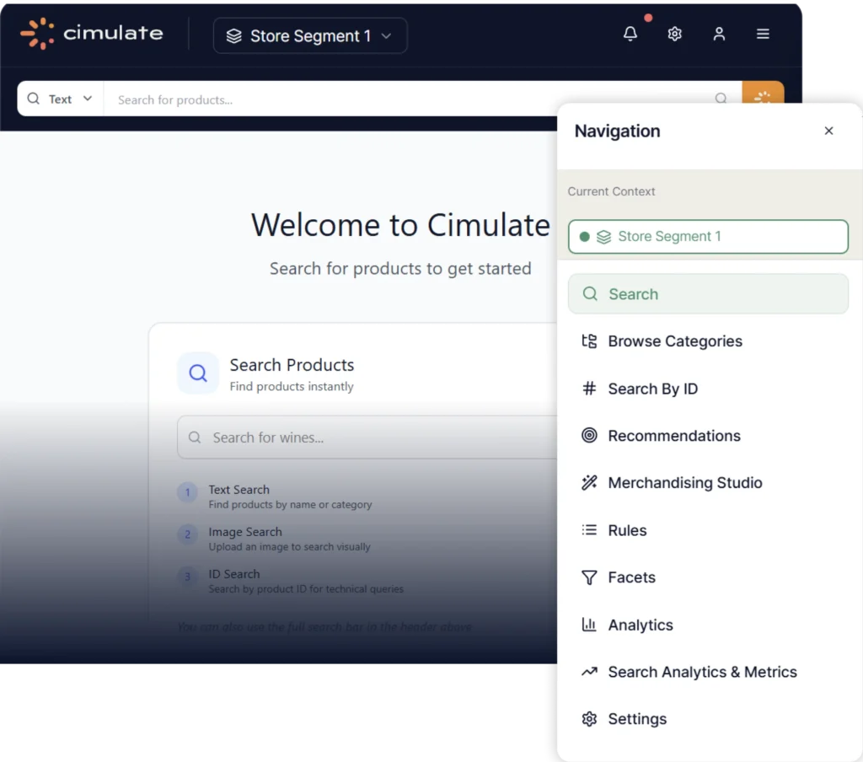Expand the Store Segment 1 dropdown in header

pyautogui.click(x=310, y=36)
